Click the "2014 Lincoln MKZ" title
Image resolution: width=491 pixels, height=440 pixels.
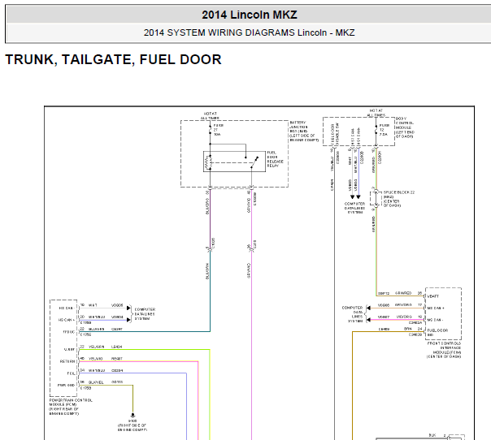coord(250,15)
